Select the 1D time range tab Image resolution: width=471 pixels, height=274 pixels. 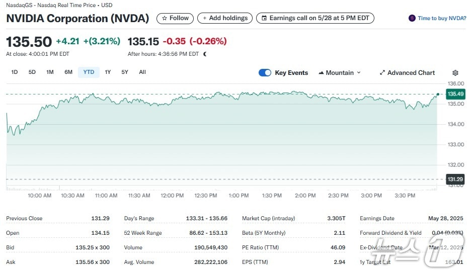(15, 72)
